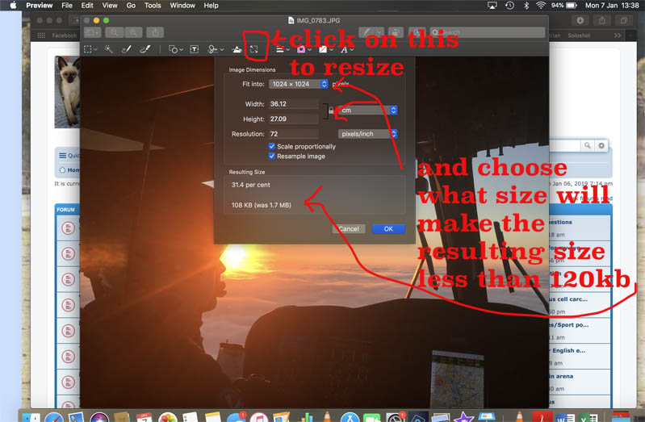Image resolution: width=645 pixels, height=422 pixels.
Task: Click the proportion lock icon
Action: 331,111
